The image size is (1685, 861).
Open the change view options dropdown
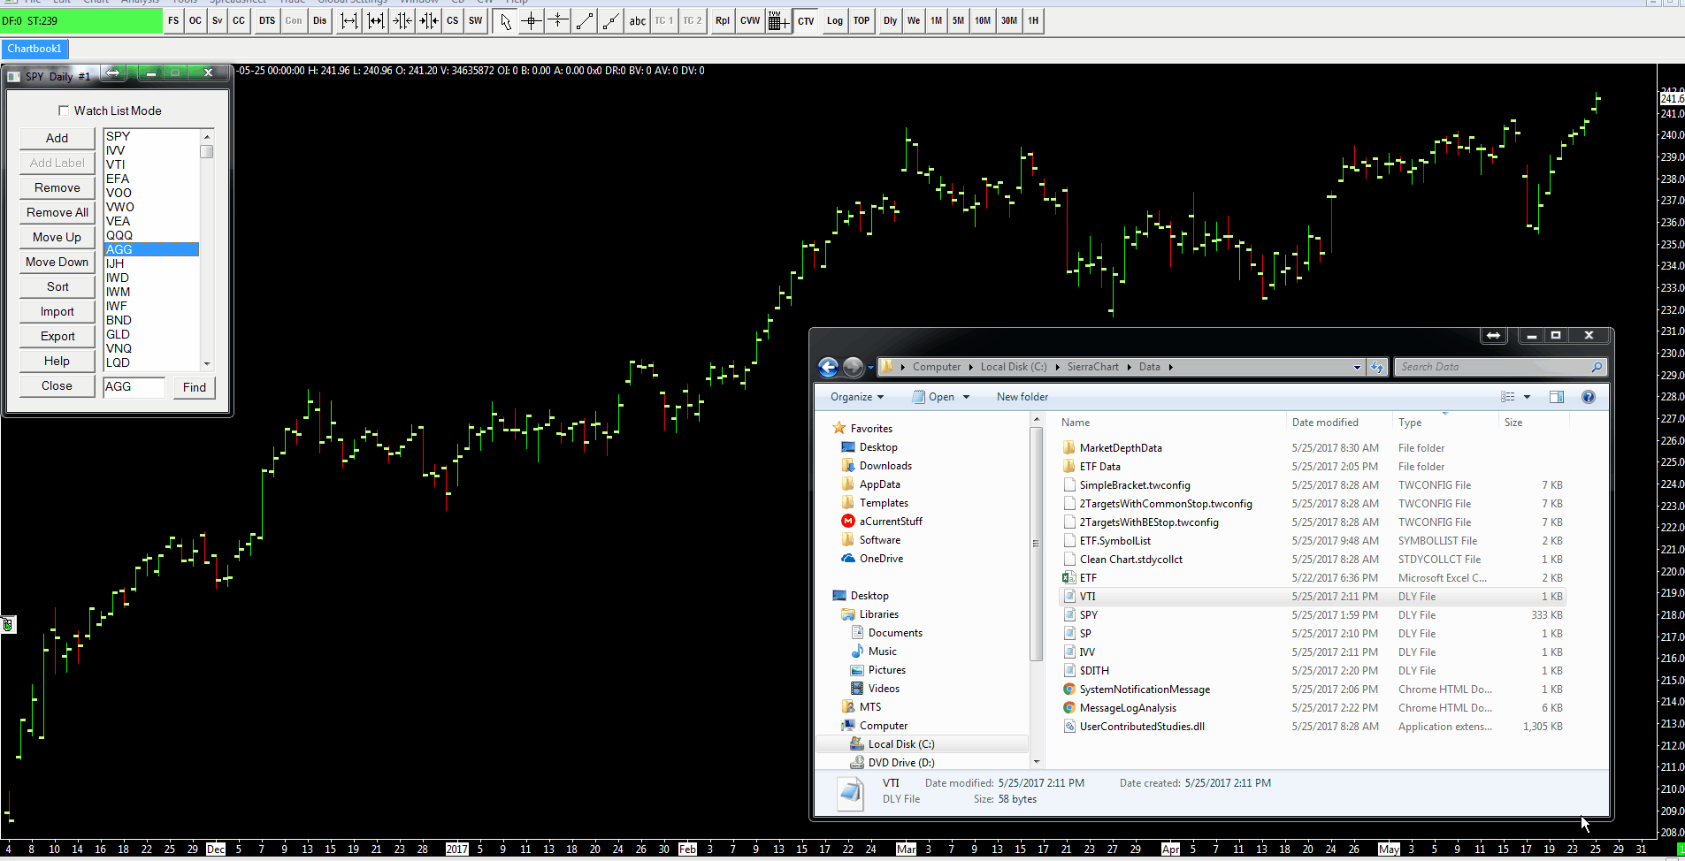click(1527, 397)
